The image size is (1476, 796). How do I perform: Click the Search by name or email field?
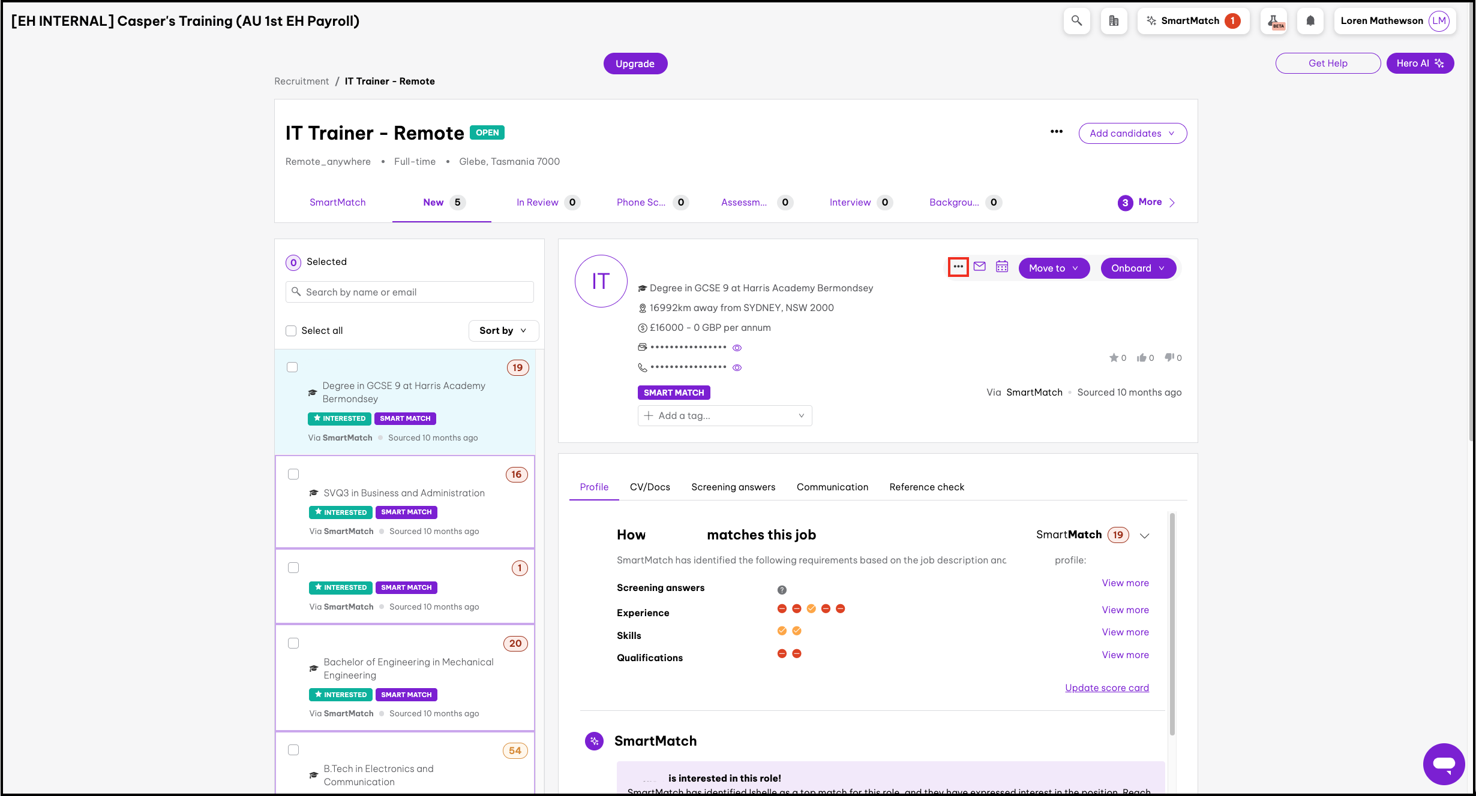coord(410,292)
